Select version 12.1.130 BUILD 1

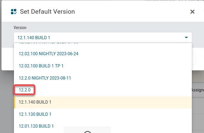35,114
